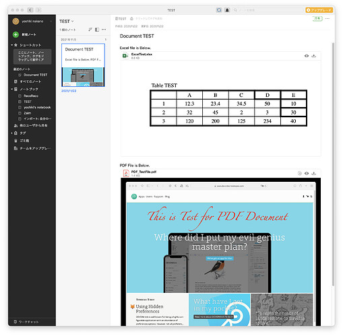343x336 pixels.
Task: Click the add tag icon in note header
Action: tap(131, 19)
